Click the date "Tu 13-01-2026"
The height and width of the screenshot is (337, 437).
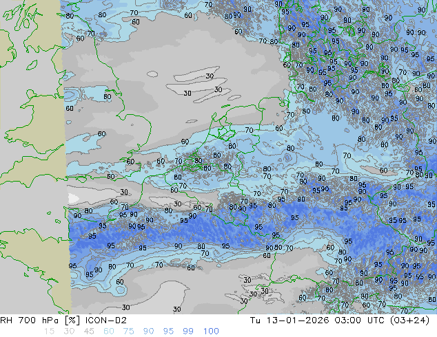(289, 320)
